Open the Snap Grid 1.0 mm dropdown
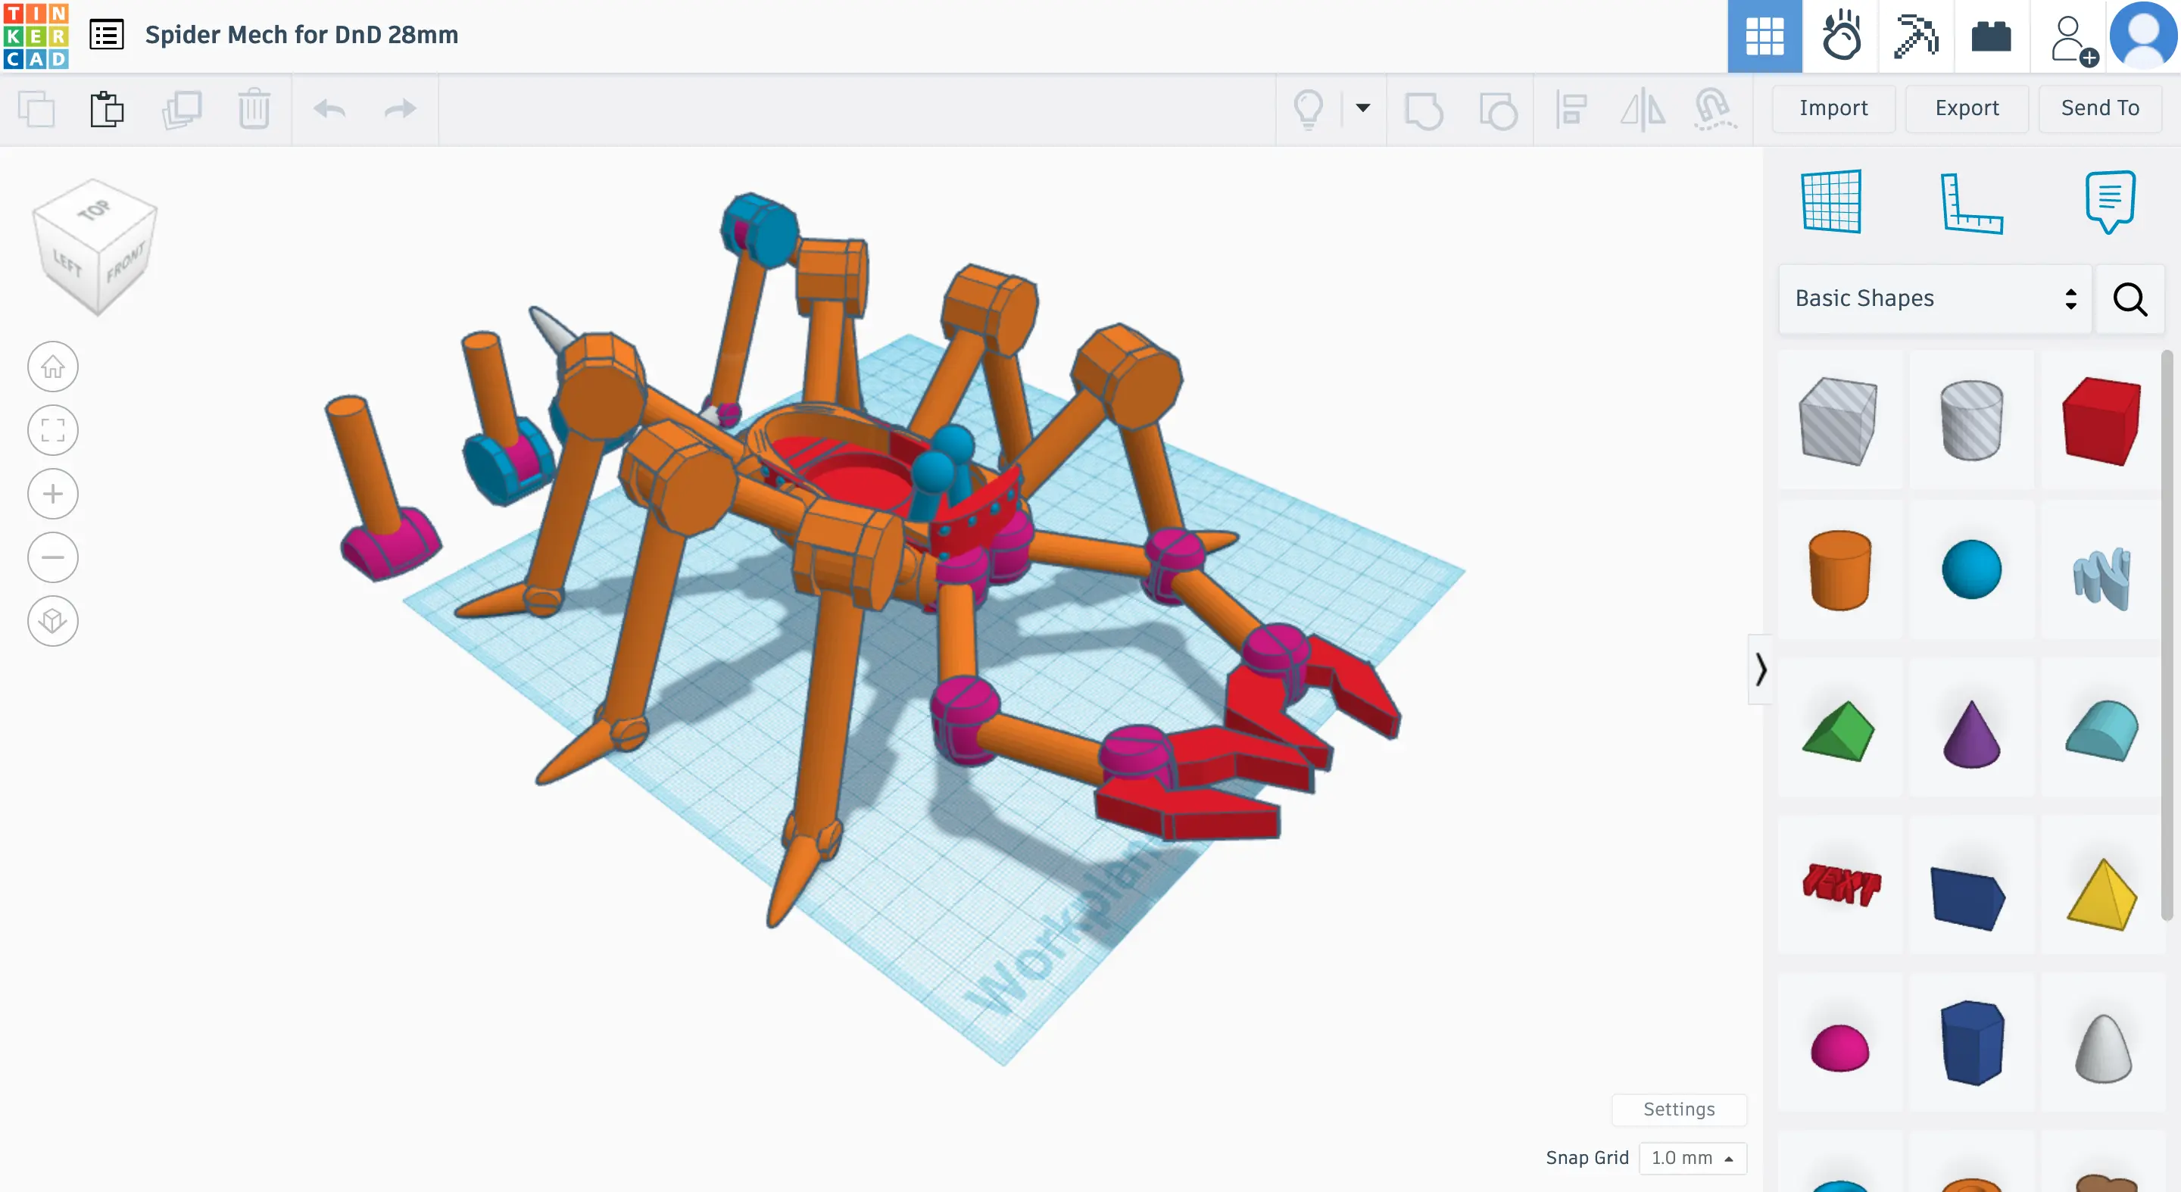This screenshot has height=1192, width=2181. [x=1693, y=1157]
